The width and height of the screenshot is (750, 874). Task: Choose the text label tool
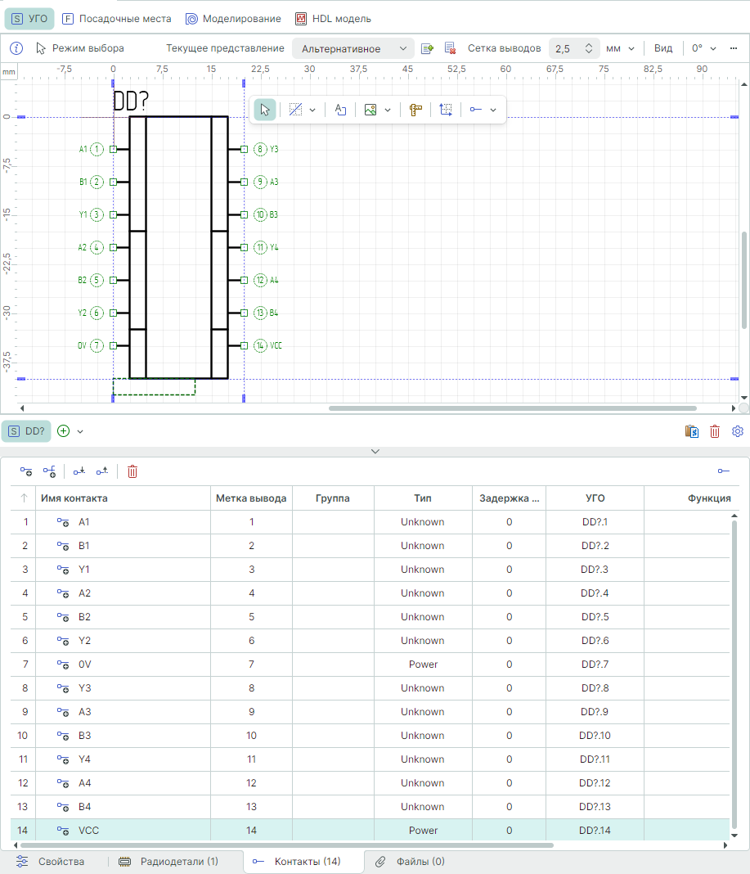coord(341,110)
